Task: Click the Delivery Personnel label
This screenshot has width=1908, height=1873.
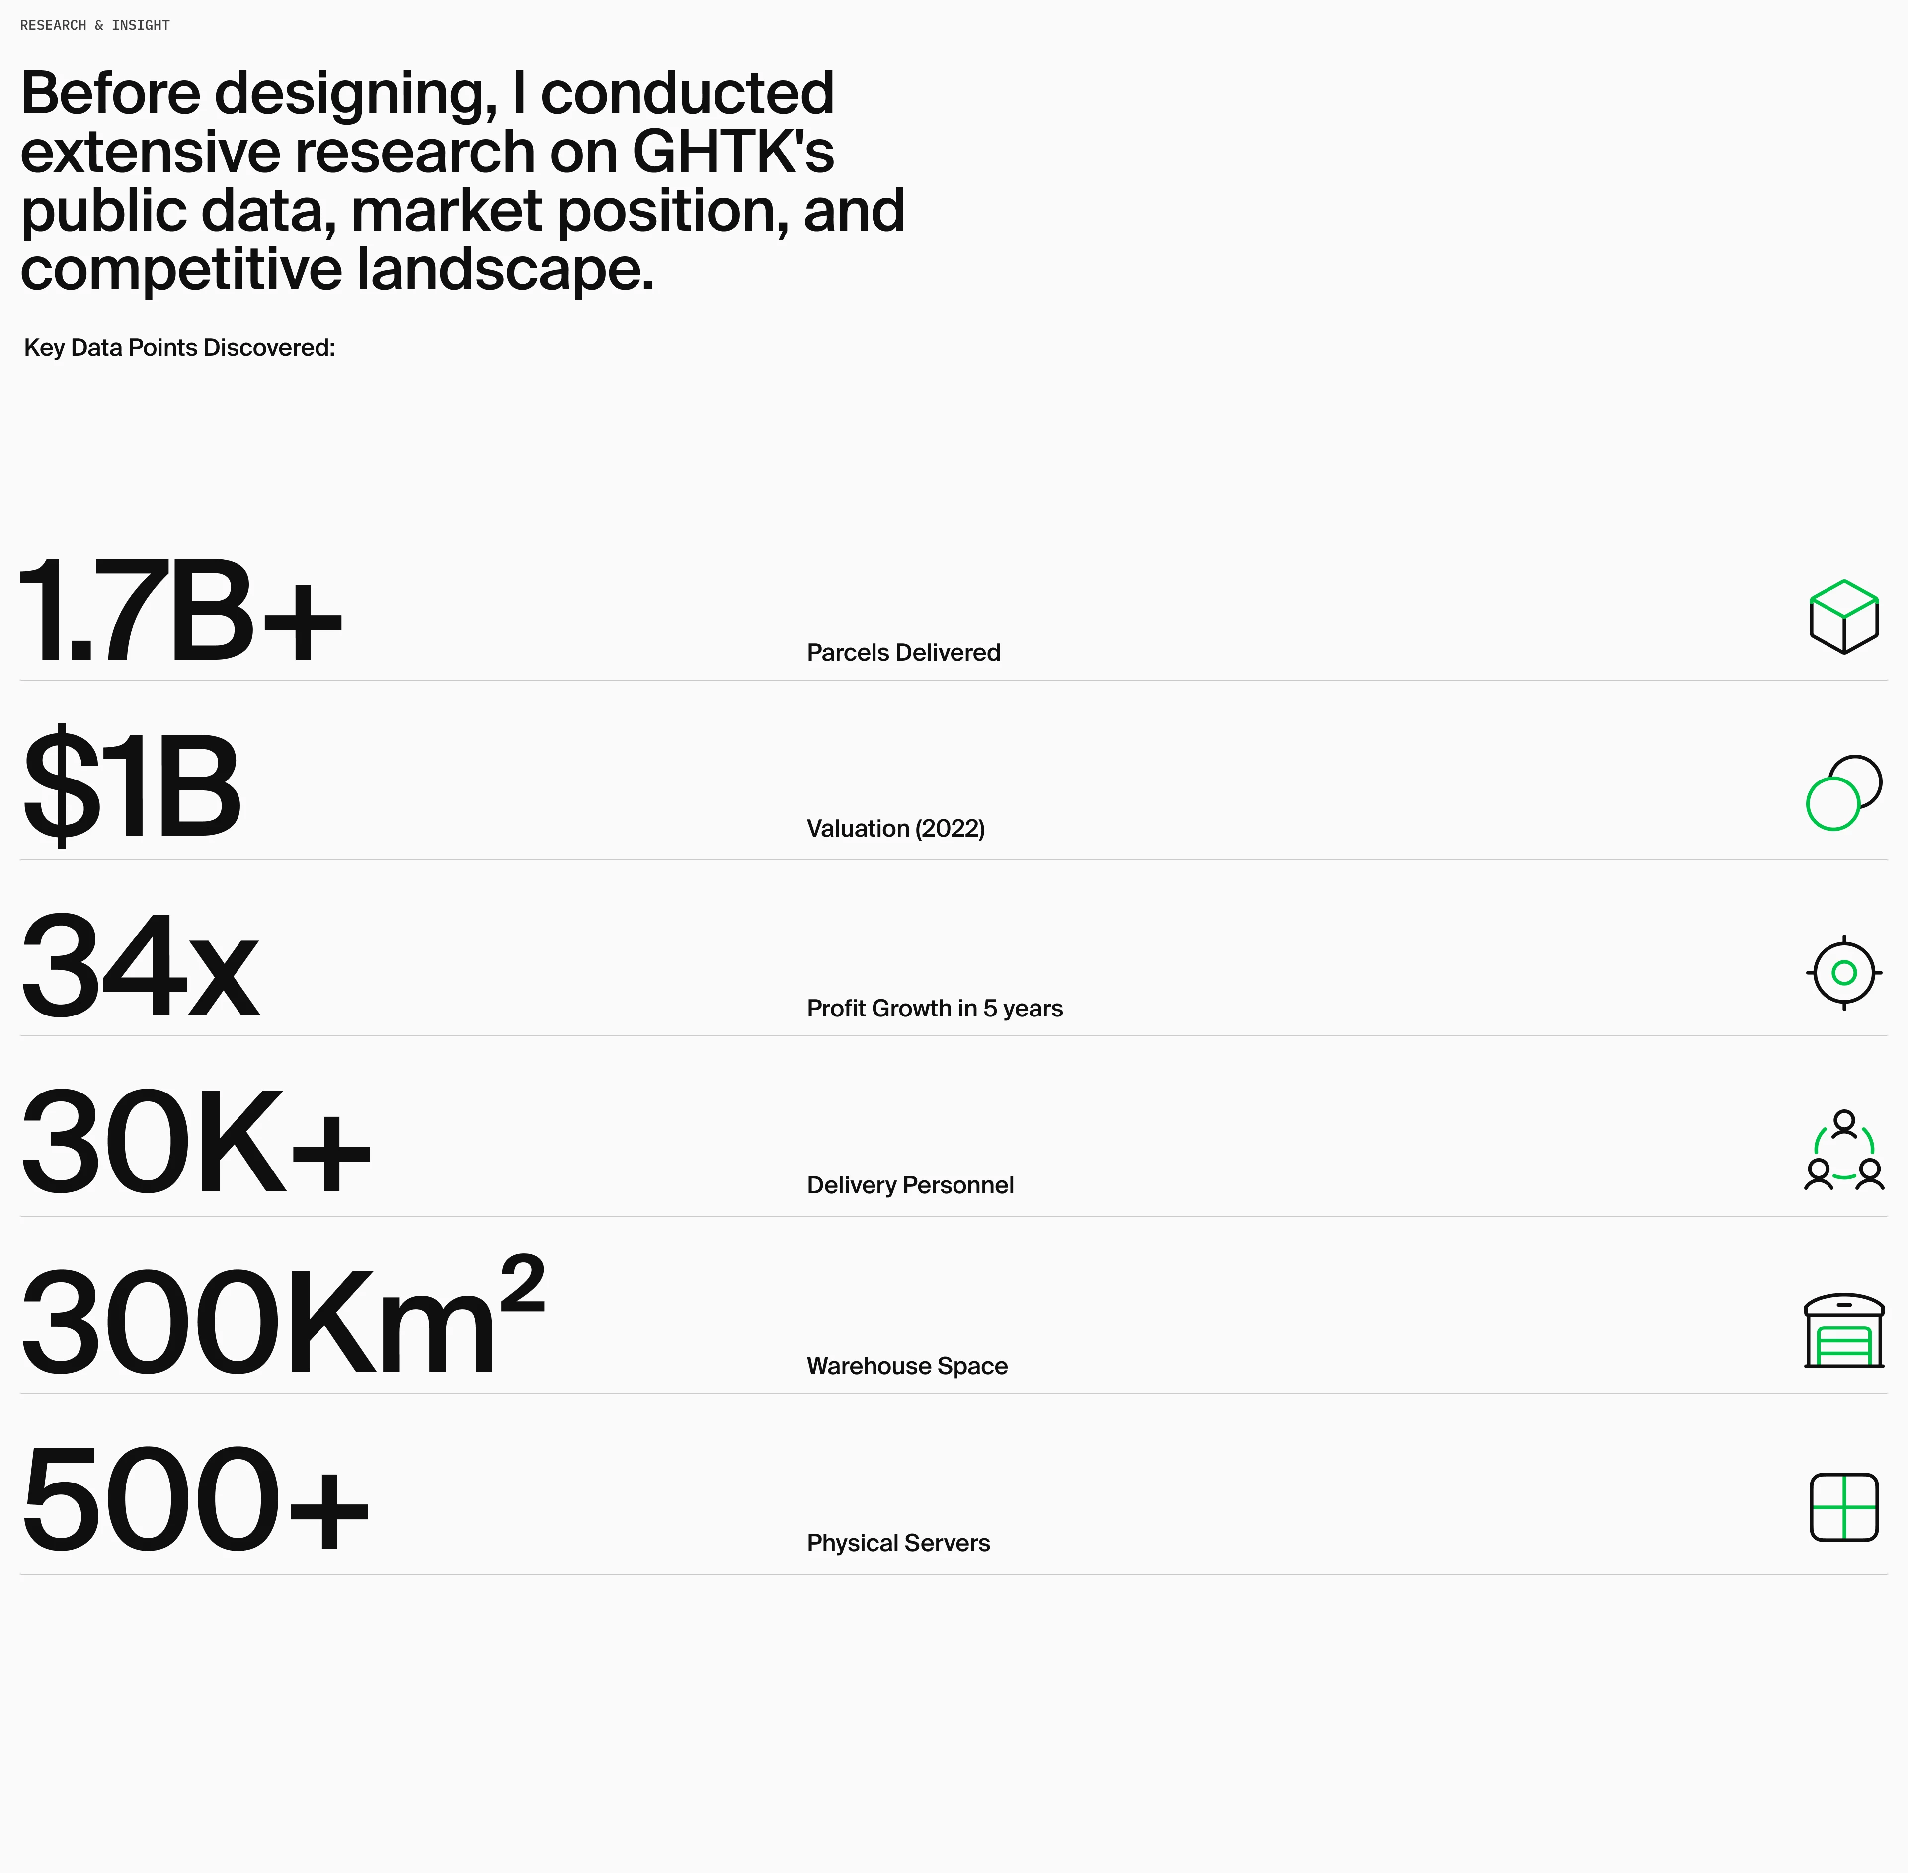Action: click(909, 1185)
